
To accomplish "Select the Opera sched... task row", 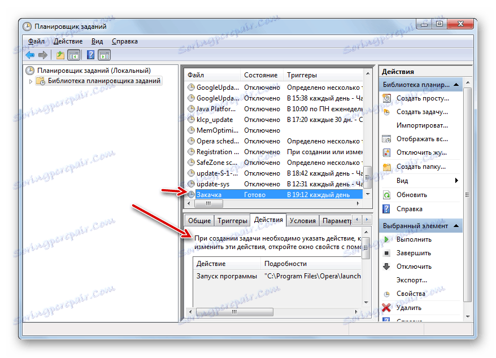I will (274, 141).
